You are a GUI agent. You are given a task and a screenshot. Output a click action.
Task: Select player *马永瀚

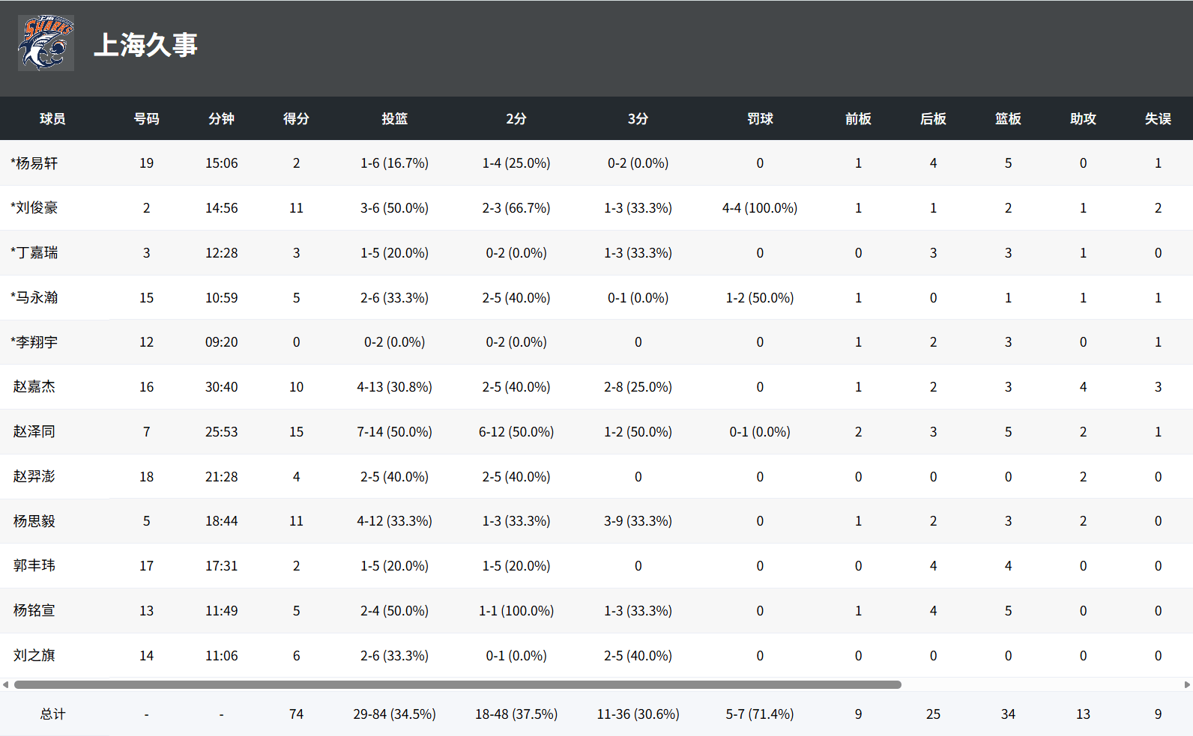pos(34,298)
